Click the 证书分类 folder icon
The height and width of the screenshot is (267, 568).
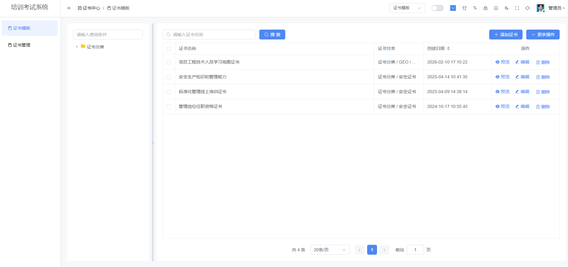point(83,46)
